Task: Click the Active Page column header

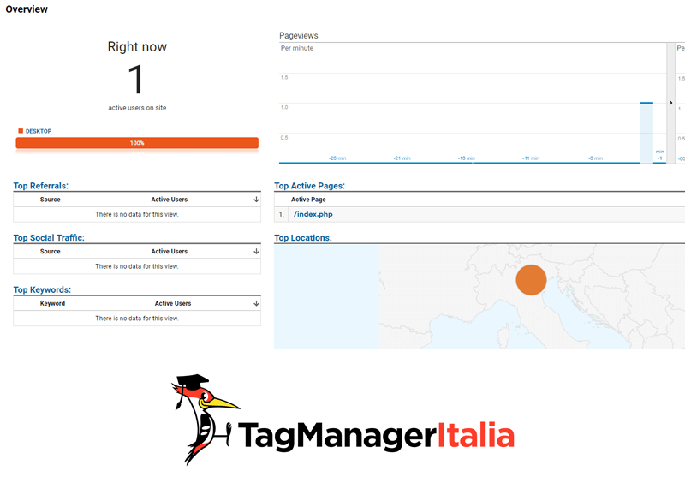Action: tap(308, 200)
